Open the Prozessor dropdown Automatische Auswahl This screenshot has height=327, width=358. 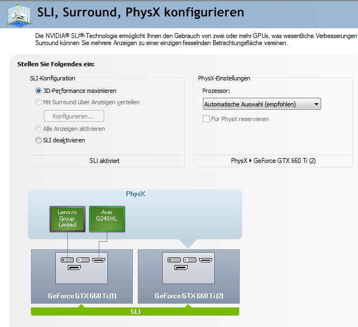click(x=261, y=104)
